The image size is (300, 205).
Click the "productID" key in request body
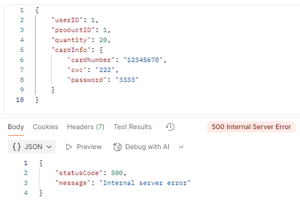(73, 30)
